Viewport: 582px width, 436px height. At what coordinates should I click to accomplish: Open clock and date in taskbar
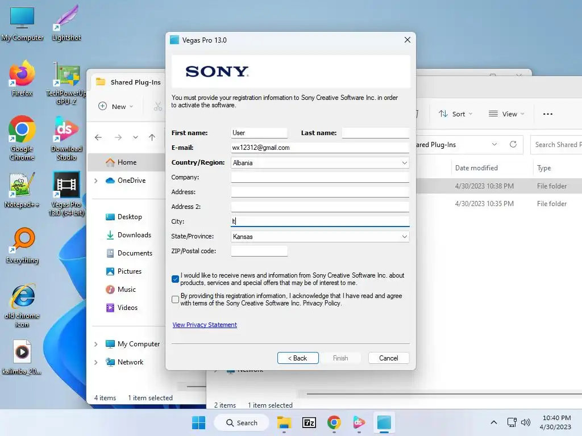pyautogui.click(x=556, y=422)
